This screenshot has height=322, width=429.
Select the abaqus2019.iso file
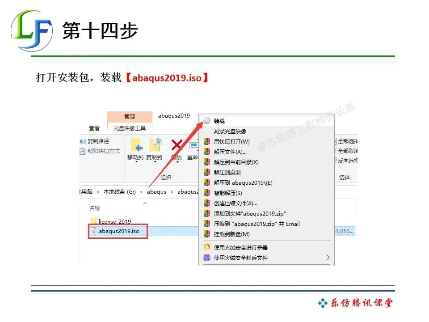coord(119,231)
